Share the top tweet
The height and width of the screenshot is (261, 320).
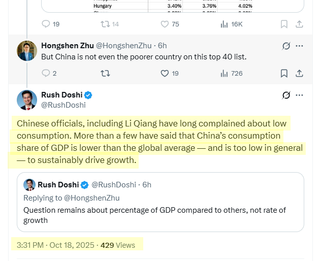click(300, 24)
